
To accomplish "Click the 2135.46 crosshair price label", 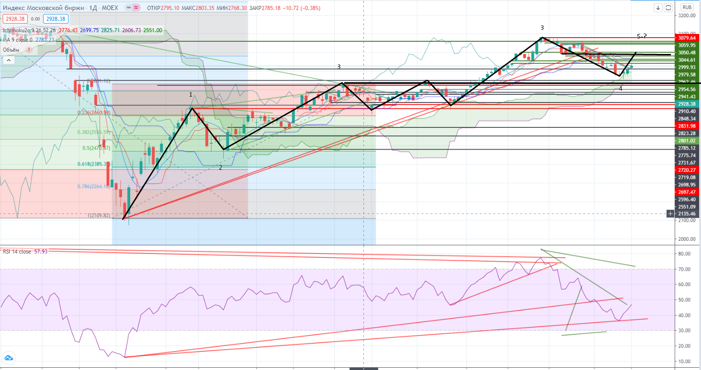I will (x=687, y=214).
